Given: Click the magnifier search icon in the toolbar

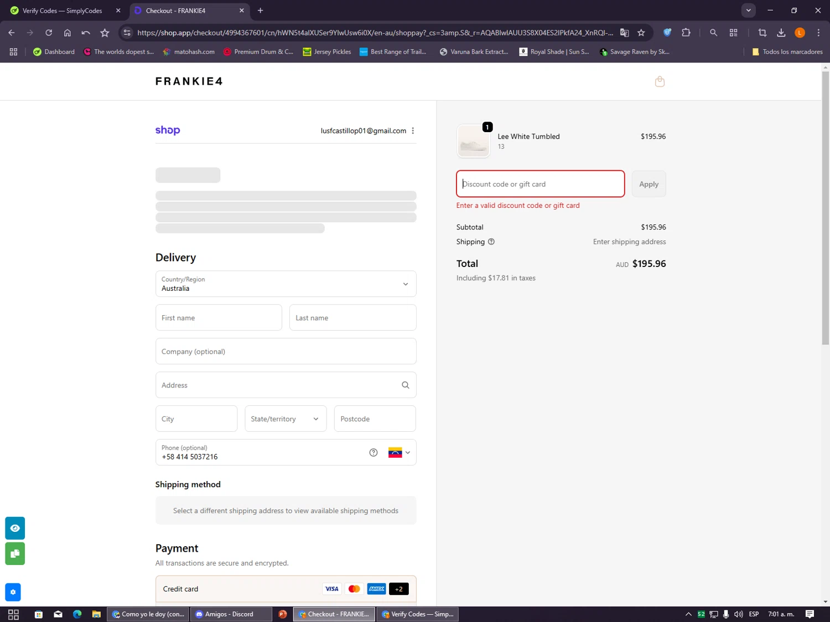Looking at the screenshot, I should point(714,33).
